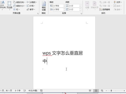The image size is (126, 94).
Task: Increase right indent with the spinner
Action: click(x=64, y=9)
